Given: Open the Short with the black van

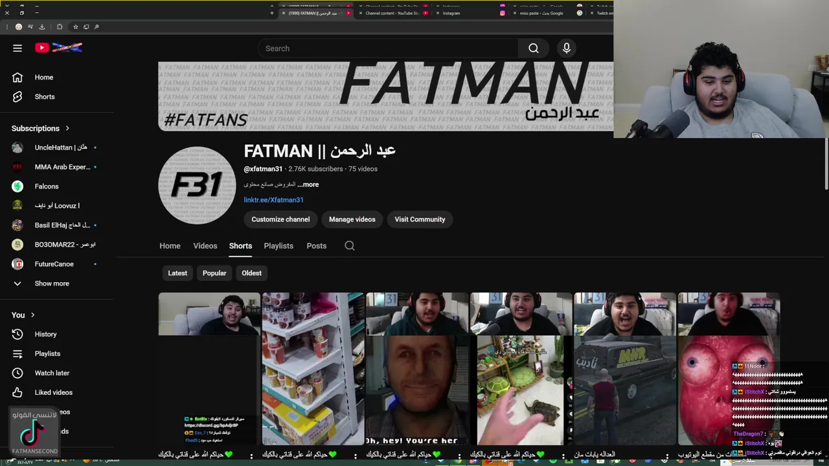Looking at the screenshot, I should (x=625, y=369).
